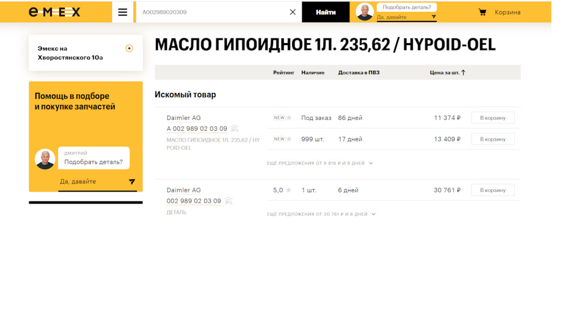Sort by Наличие column
576x324 pixels.
tap(313, 73)
